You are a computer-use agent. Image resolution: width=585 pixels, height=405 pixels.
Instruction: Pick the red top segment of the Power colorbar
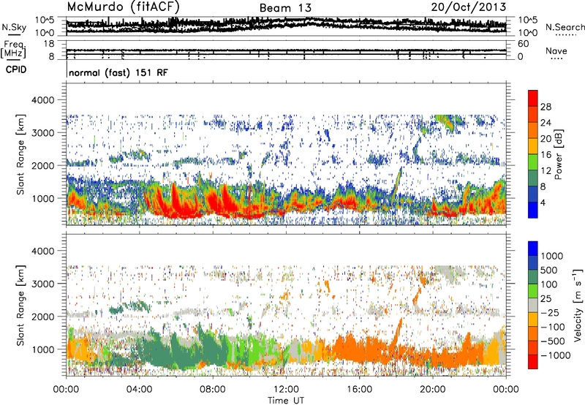click(533, 98)
